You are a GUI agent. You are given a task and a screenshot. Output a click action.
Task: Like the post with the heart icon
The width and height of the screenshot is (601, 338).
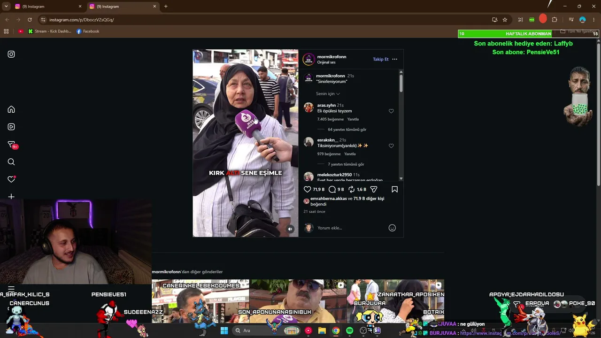(x=308, y=189)
